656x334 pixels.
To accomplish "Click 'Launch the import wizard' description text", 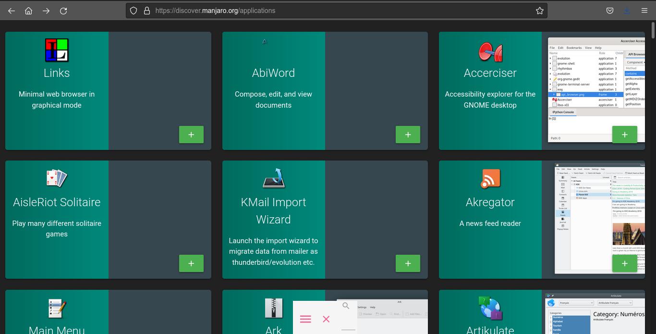I will pyautogui.click(x=273, y=251).
